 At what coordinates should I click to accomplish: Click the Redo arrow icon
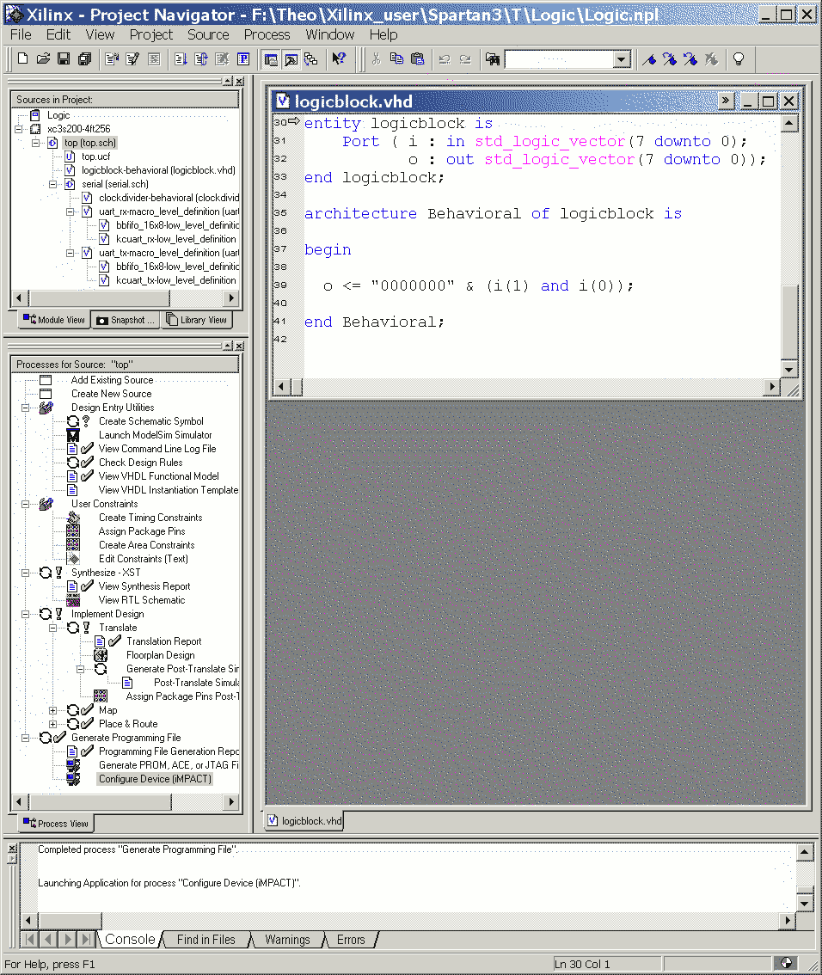click(x=465, y=59)
